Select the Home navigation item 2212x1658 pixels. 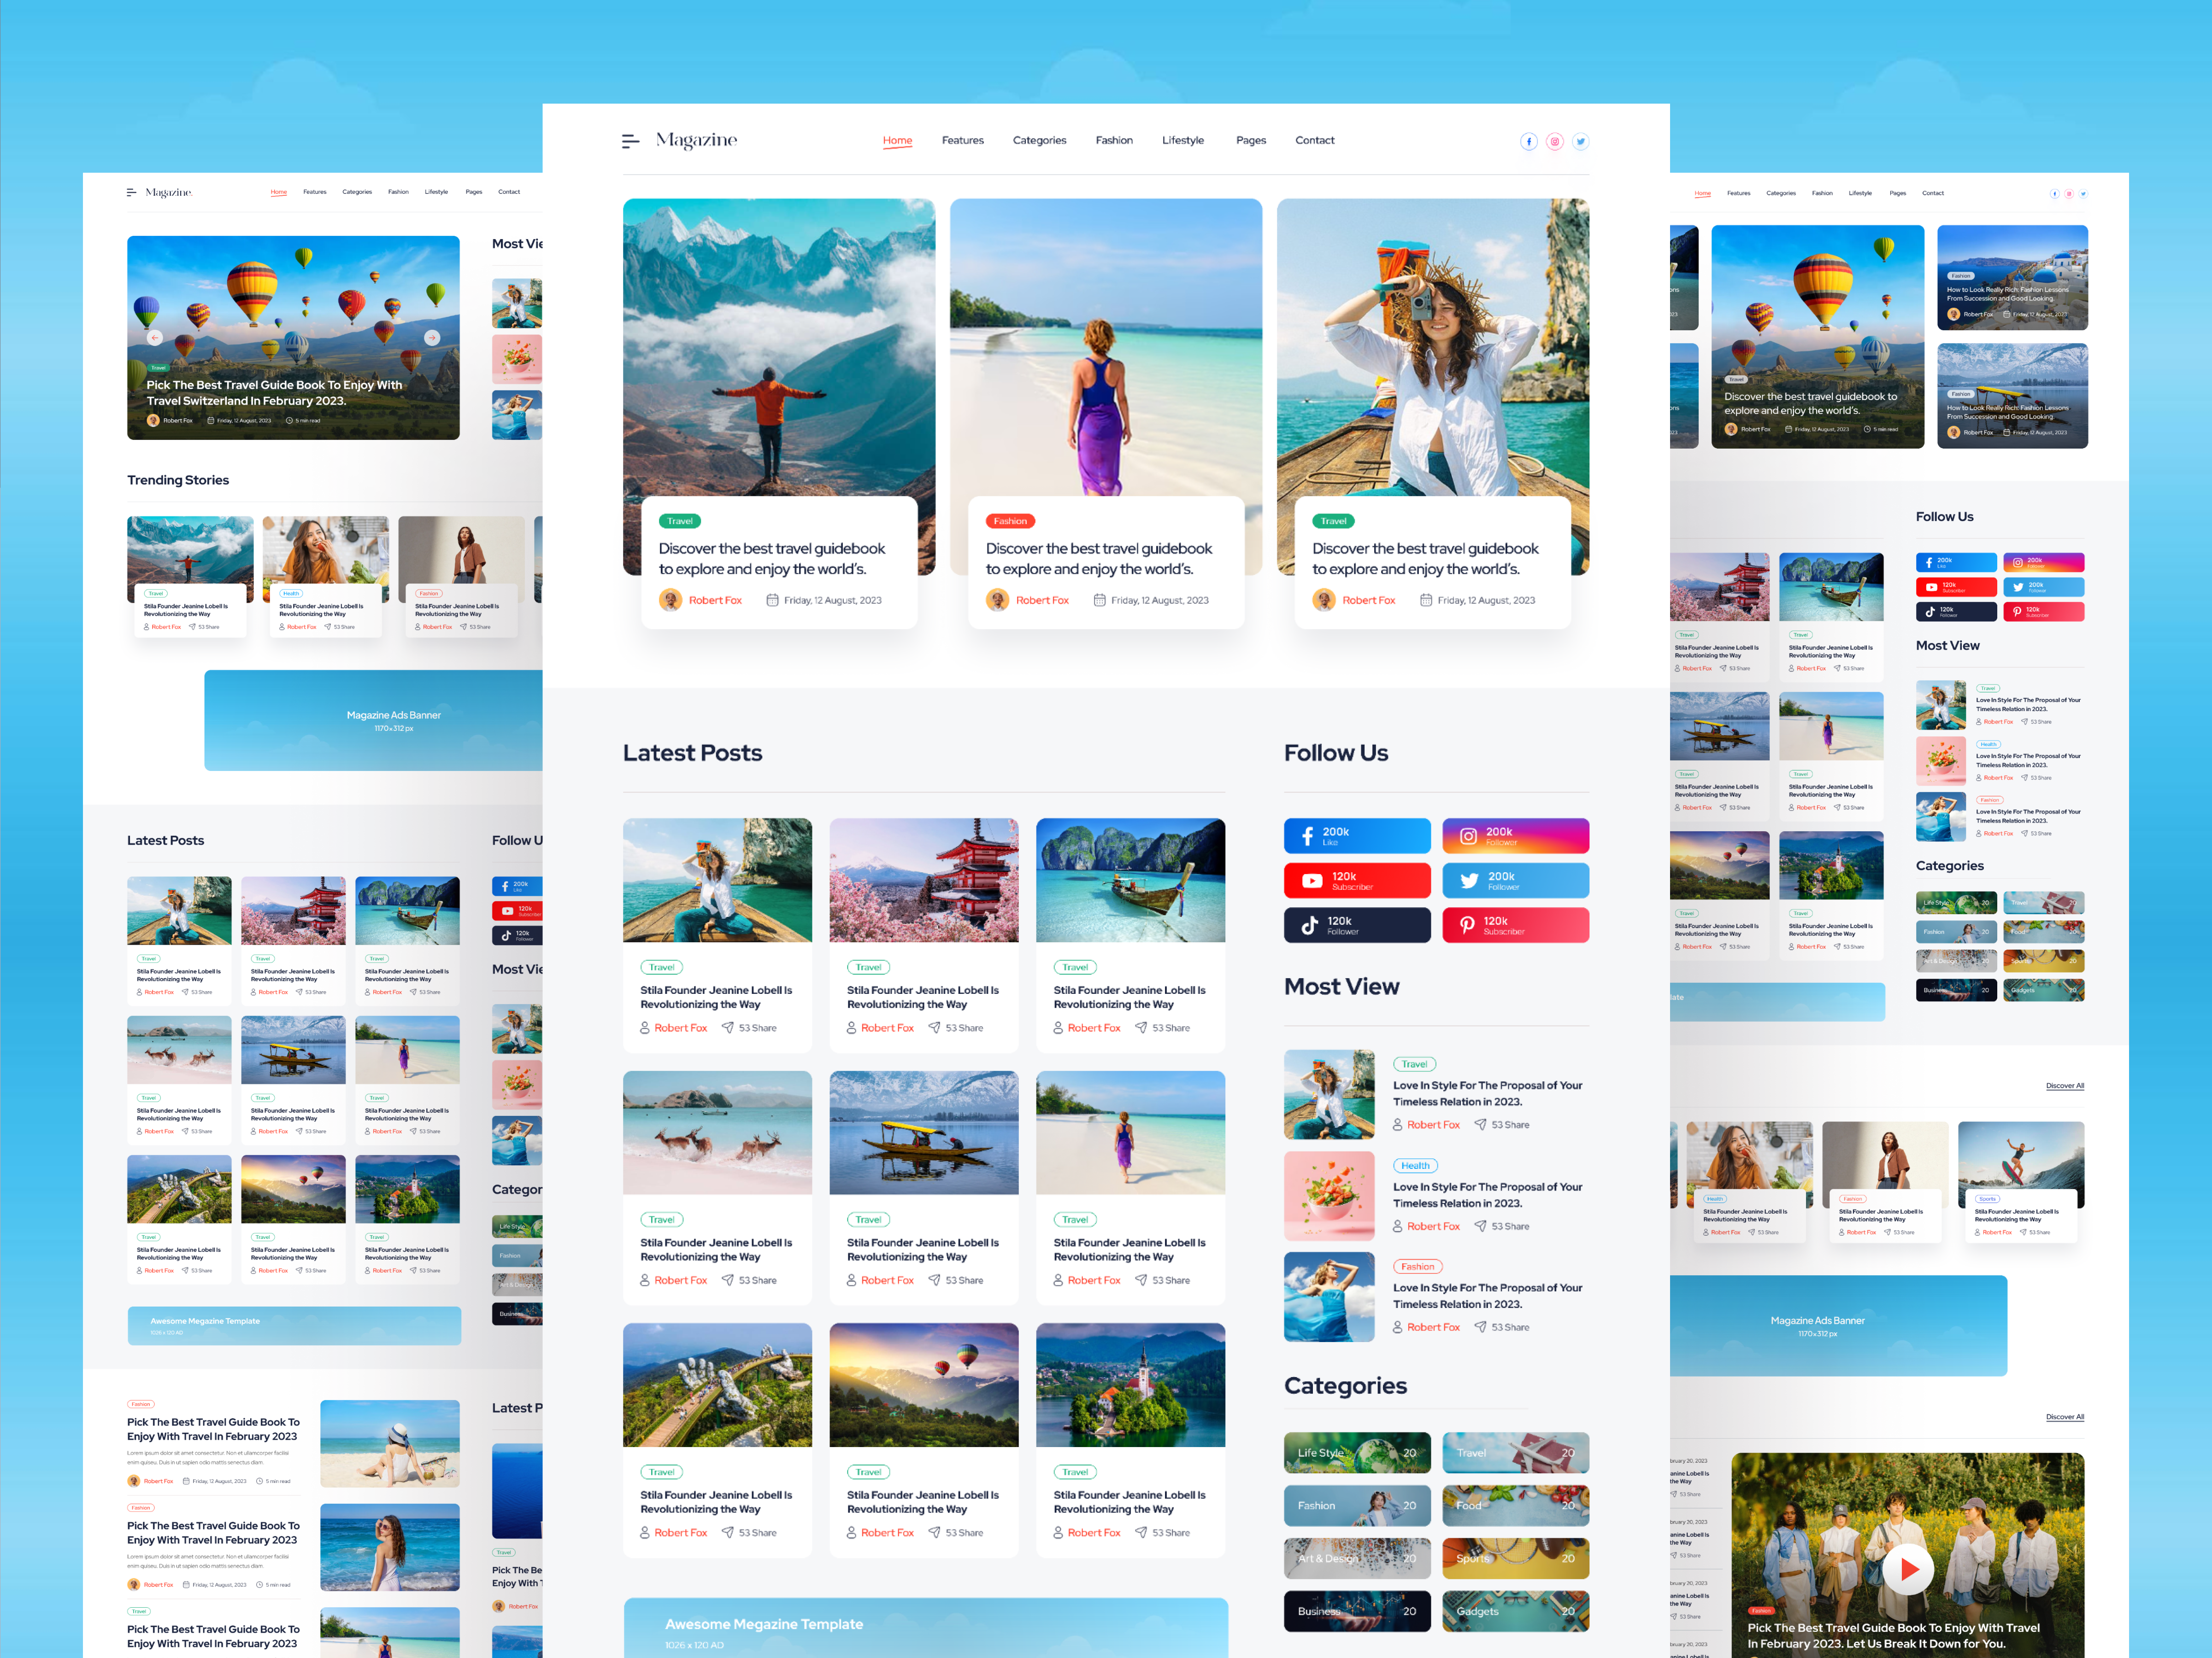tap(897, 141)
